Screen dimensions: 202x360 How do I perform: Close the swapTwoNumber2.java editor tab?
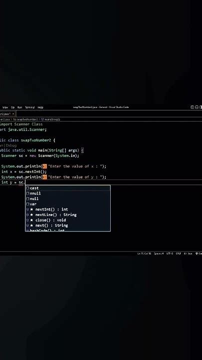(13, 113)
